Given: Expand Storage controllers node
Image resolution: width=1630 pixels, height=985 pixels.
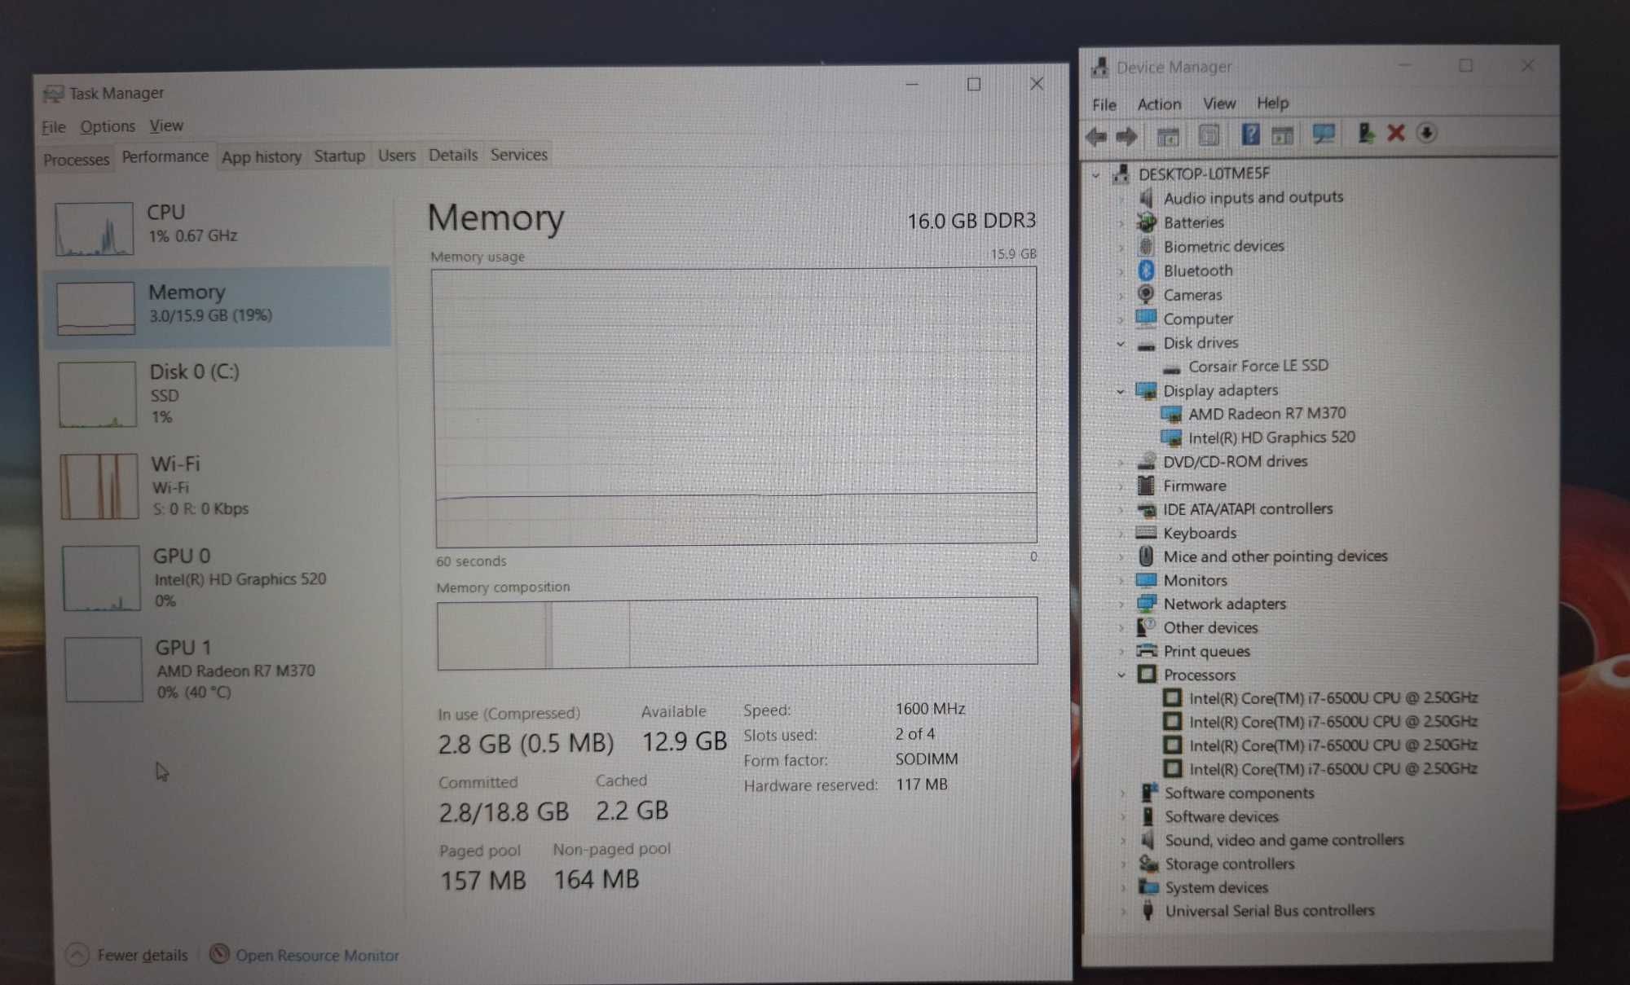Looking at the screenshot, I should 1122,864.
